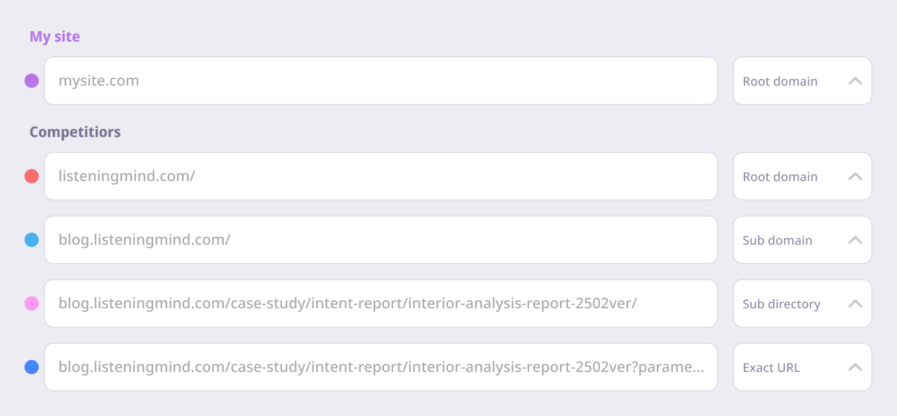Image resolution: width=897 pixels, height=416 pixels.
Task: Click the pink dot beside the sub directory URL
Action: pyautogui.click(x=32, y=303)
